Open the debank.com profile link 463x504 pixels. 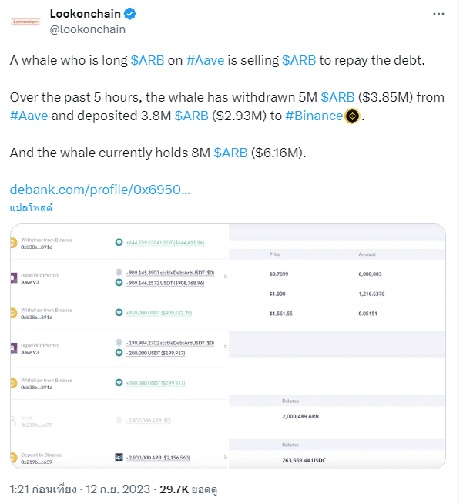(100, 190)
